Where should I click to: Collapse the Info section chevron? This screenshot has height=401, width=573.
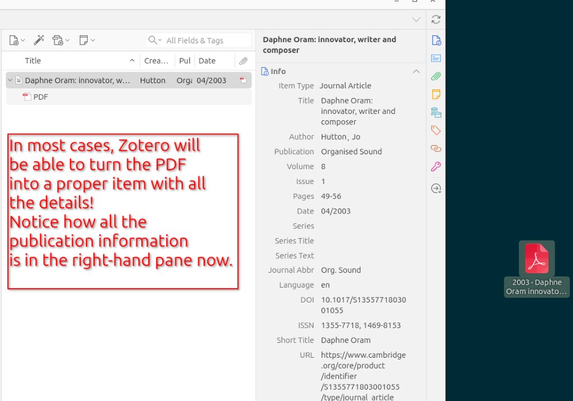point(416,71)
